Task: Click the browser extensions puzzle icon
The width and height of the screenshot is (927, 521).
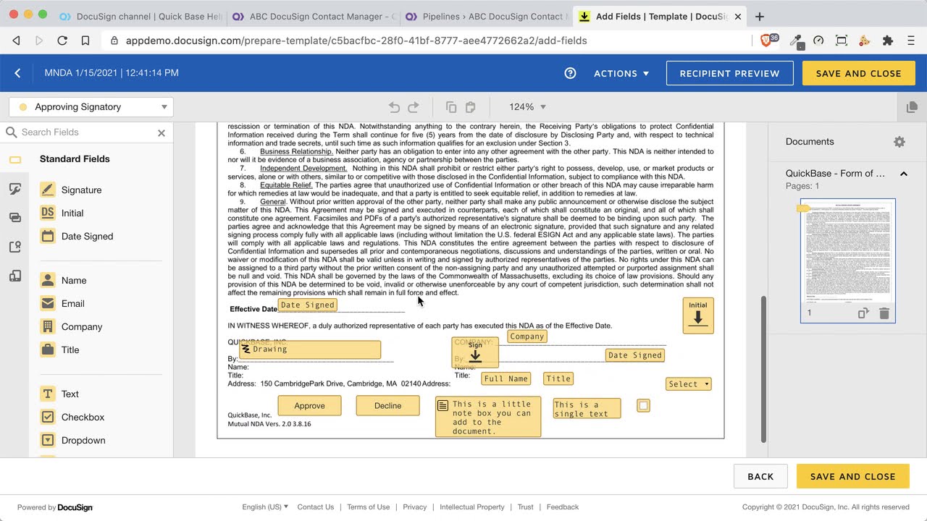Action: pyautogui.click(x=888, y=41)
